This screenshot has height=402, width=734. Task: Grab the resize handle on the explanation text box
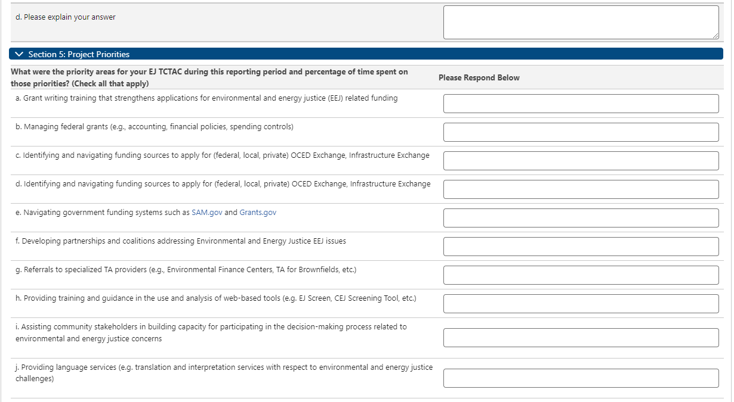point(715,36)
